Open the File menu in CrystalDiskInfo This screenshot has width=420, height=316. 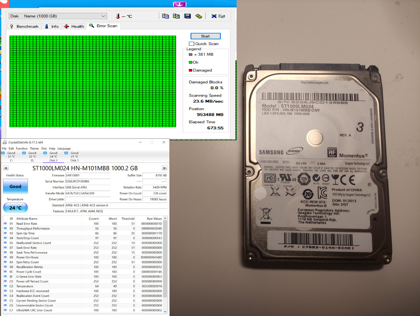(4, 149)
